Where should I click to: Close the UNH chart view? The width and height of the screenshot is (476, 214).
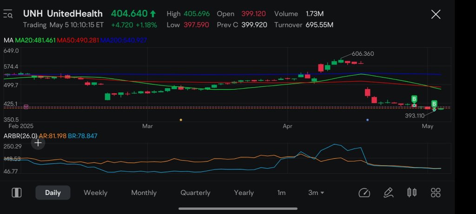point(436,14)
